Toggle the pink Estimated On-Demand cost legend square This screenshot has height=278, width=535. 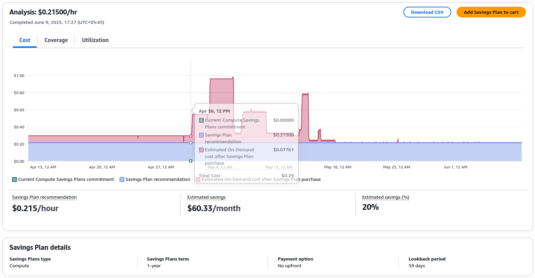[198, 180]
